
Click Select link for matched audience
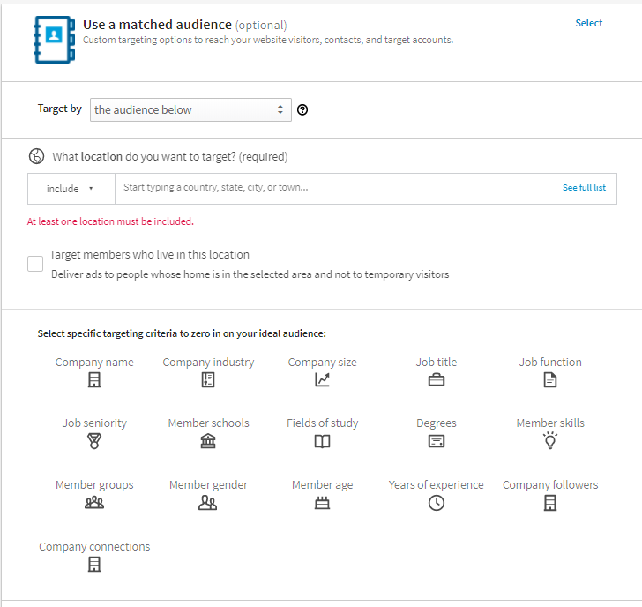pyautogui.click(x=589, y=23)
